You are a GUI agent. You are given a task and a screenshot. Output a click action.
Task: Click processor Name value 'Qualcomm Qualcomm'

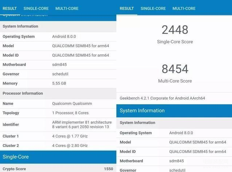[x=72, y=103]
